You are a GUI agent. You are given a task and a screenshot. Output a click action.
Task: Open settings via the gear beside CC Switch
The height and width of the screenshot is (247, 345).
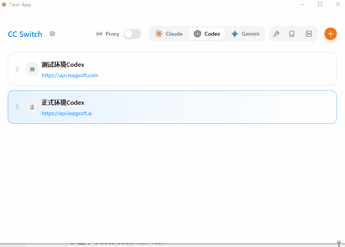click(52, 34)
